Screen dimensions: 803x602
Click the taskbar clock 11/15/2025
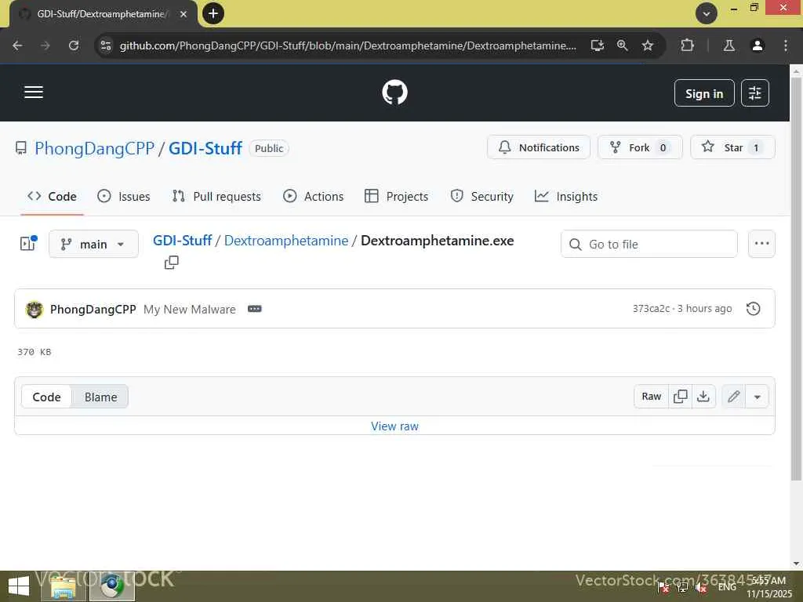click(768, 587)
